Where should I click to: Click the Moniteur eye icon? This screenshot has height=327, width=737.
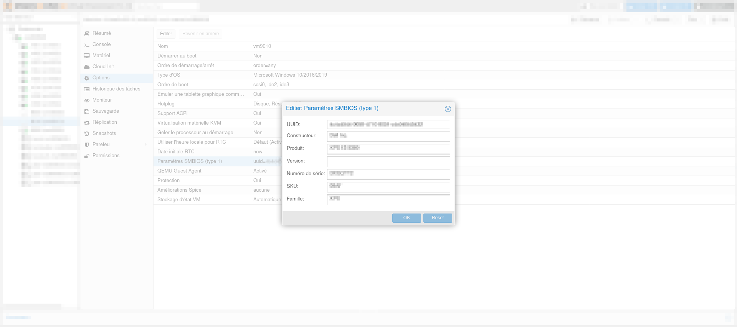pos(87,100)
